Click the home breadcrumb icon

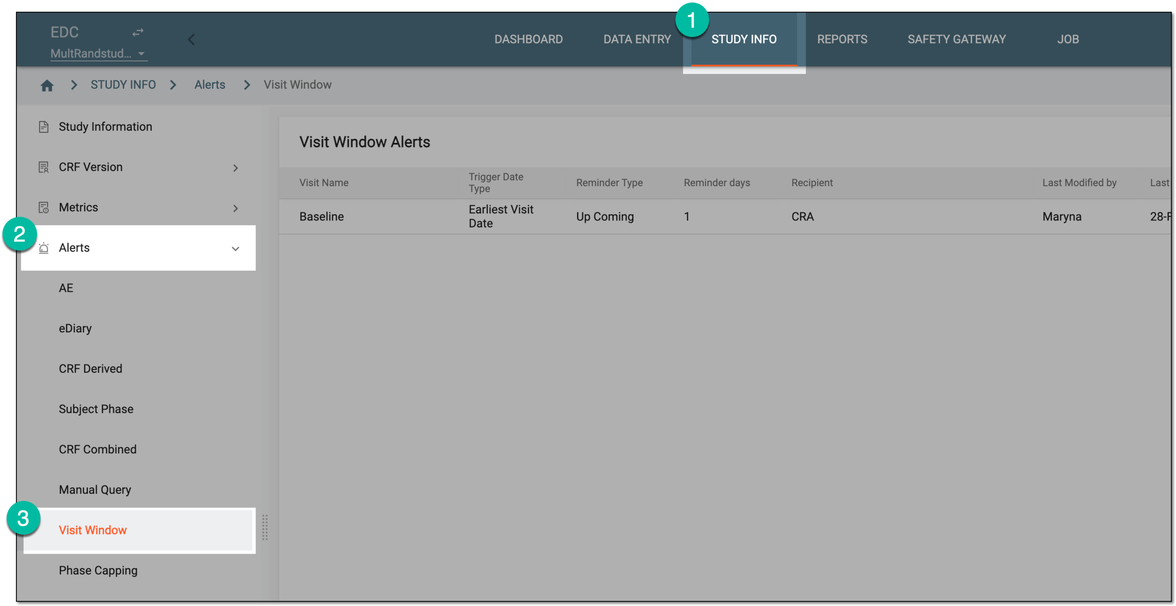click(x=47, y=85)
